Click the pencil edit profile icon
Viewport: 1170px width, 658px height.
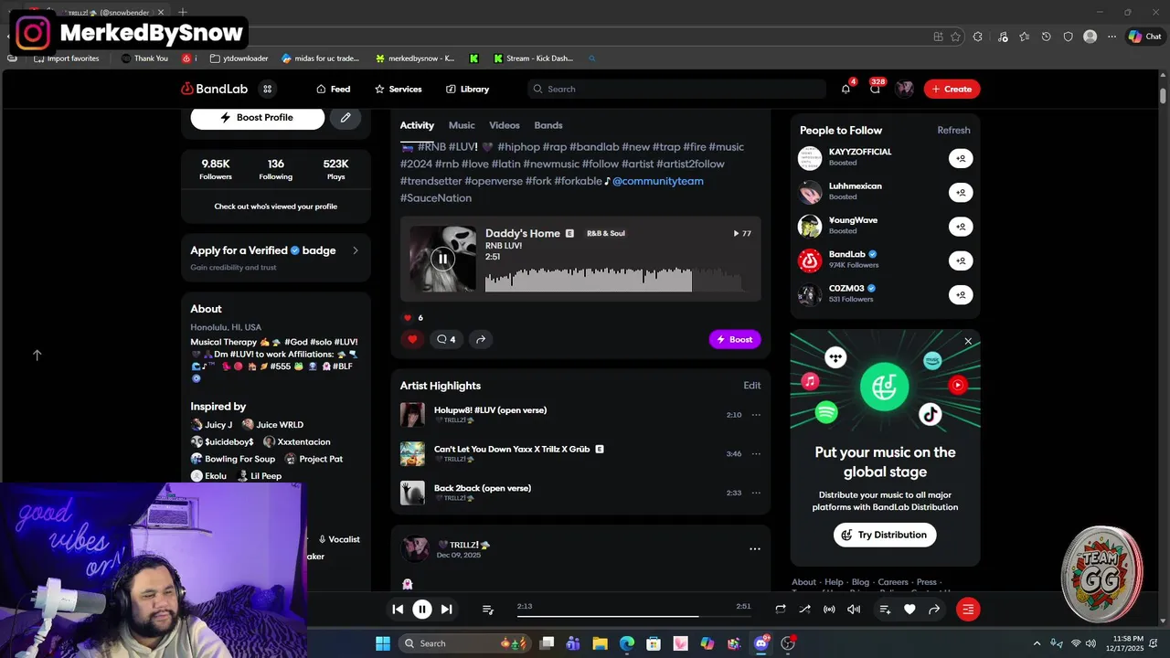(x=346, y=118)
